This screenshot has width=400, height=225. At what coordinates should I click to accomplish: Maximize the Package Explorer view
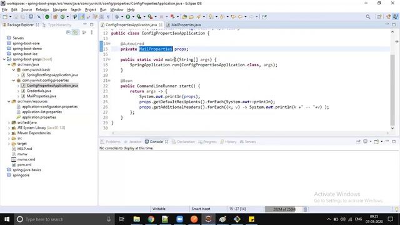(92, 24)
